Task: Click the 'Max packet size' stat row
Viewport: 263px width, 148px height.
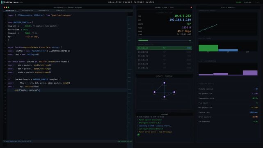Action: pos(228,108)
